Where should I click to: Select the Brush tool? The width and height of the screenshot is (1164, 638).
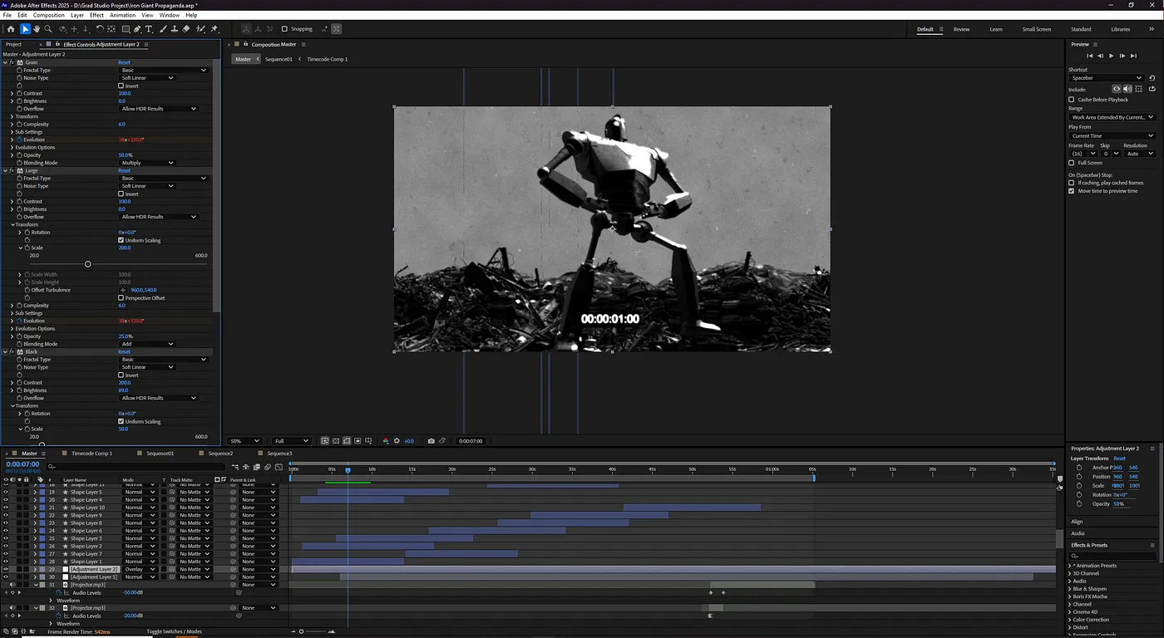[163, 29]
